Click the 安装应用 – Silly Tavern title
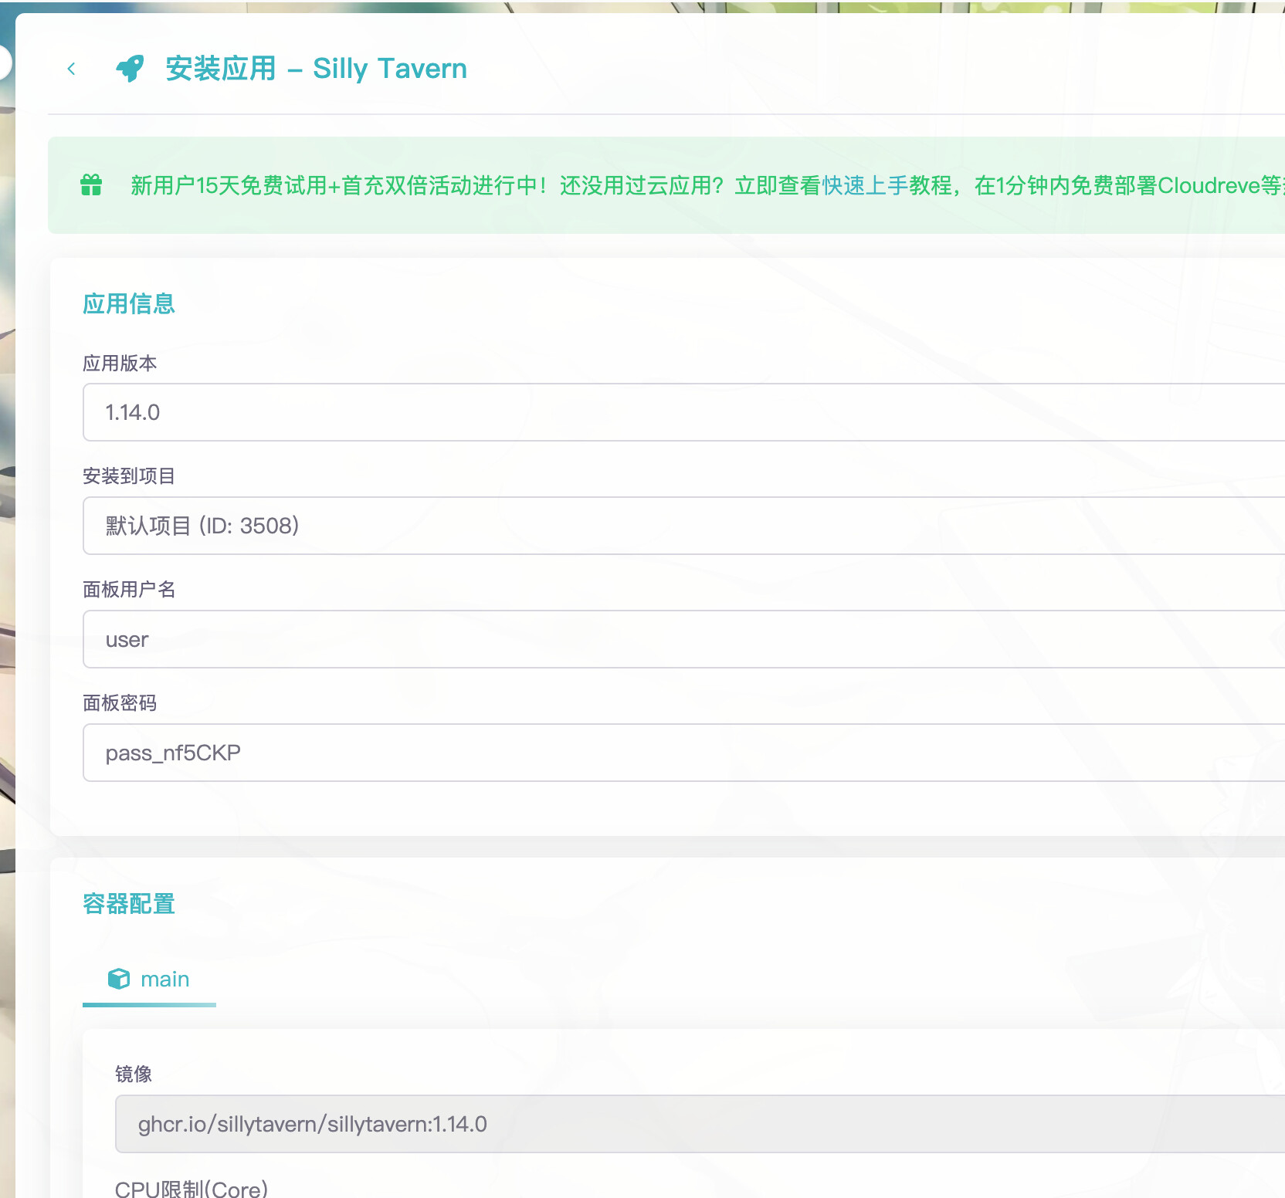 [x=316, y=69]
